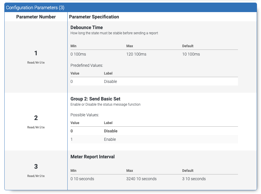Choose the Enable row with value 1
261x194 pixels.
pyautogui.click(x=110, y=139)
